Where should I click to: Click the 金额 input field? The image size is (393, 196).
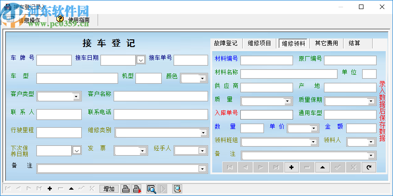[x=361, y=129]
